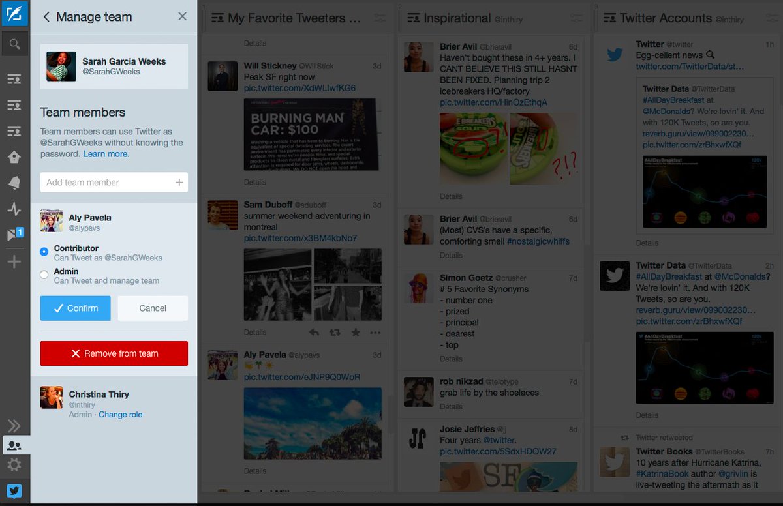The height and width of the screenshot is (506, 783).
Task: Open link pic.twitter.com/5SdxHDOW27
Action: (498, 451)
